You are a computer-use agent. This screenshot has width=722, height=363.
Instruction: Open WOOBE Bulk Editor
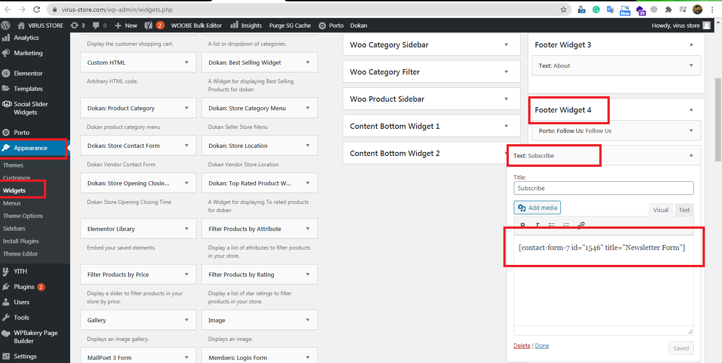(196, 25)
